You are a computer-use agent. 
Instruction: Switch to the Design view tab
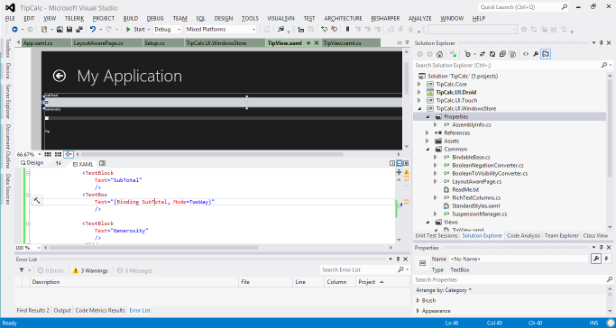[32, 163]
